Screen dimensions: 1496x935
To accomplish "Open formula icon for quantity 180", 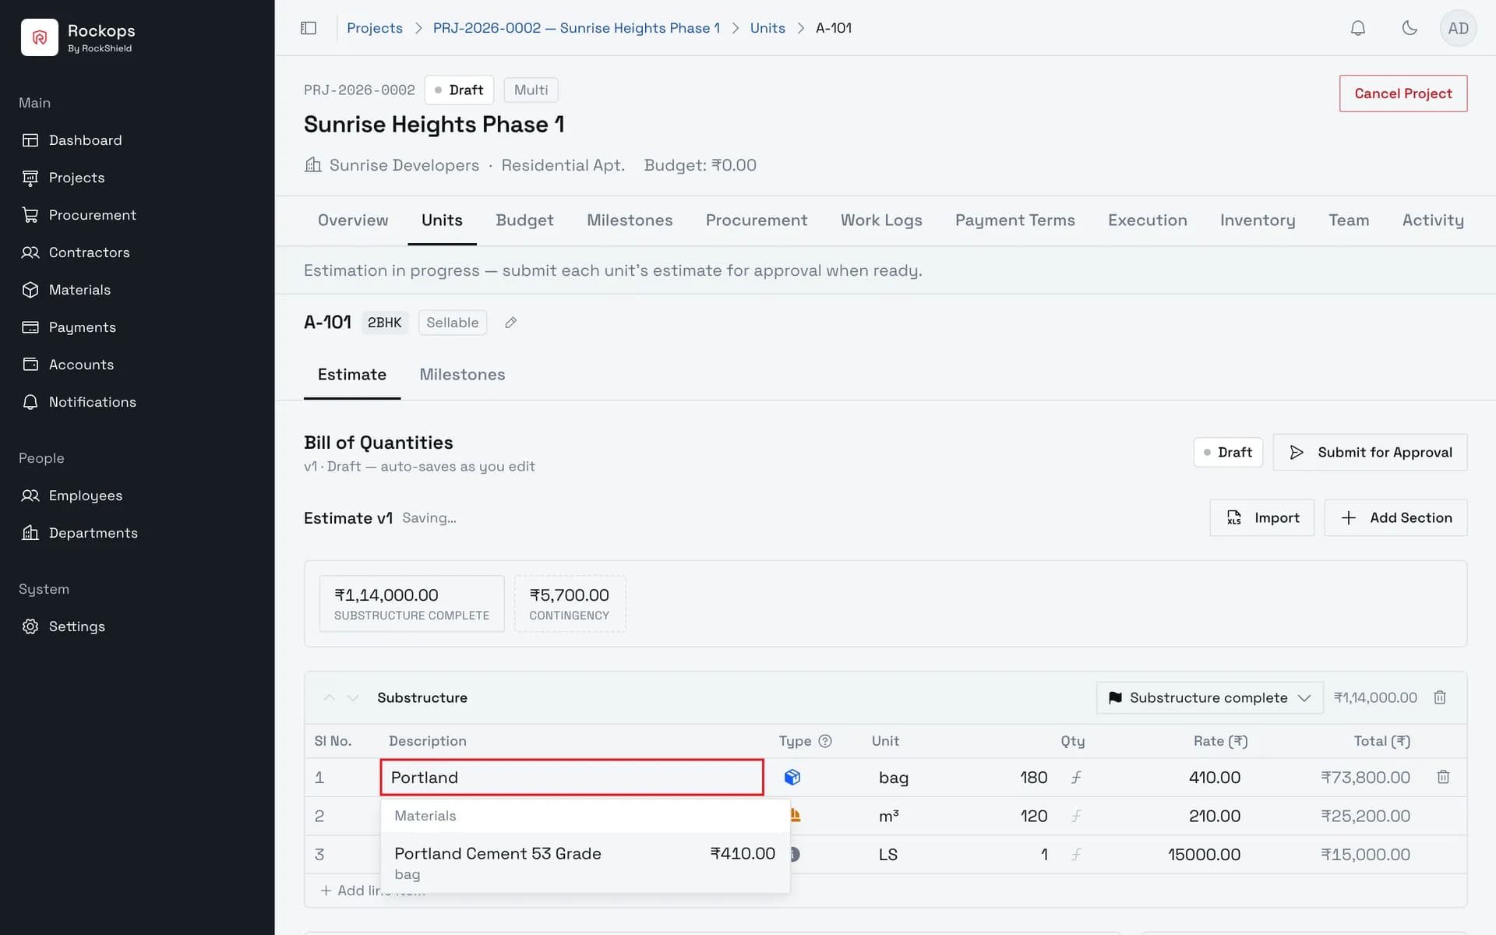I will click(x=1076, y=777).
